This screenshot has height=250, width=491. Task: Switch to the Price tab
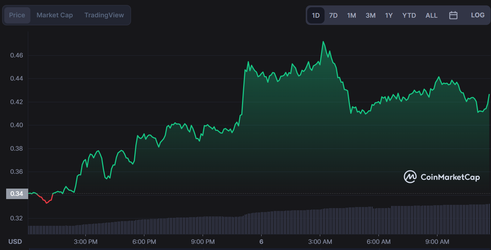tap(17, 15)
